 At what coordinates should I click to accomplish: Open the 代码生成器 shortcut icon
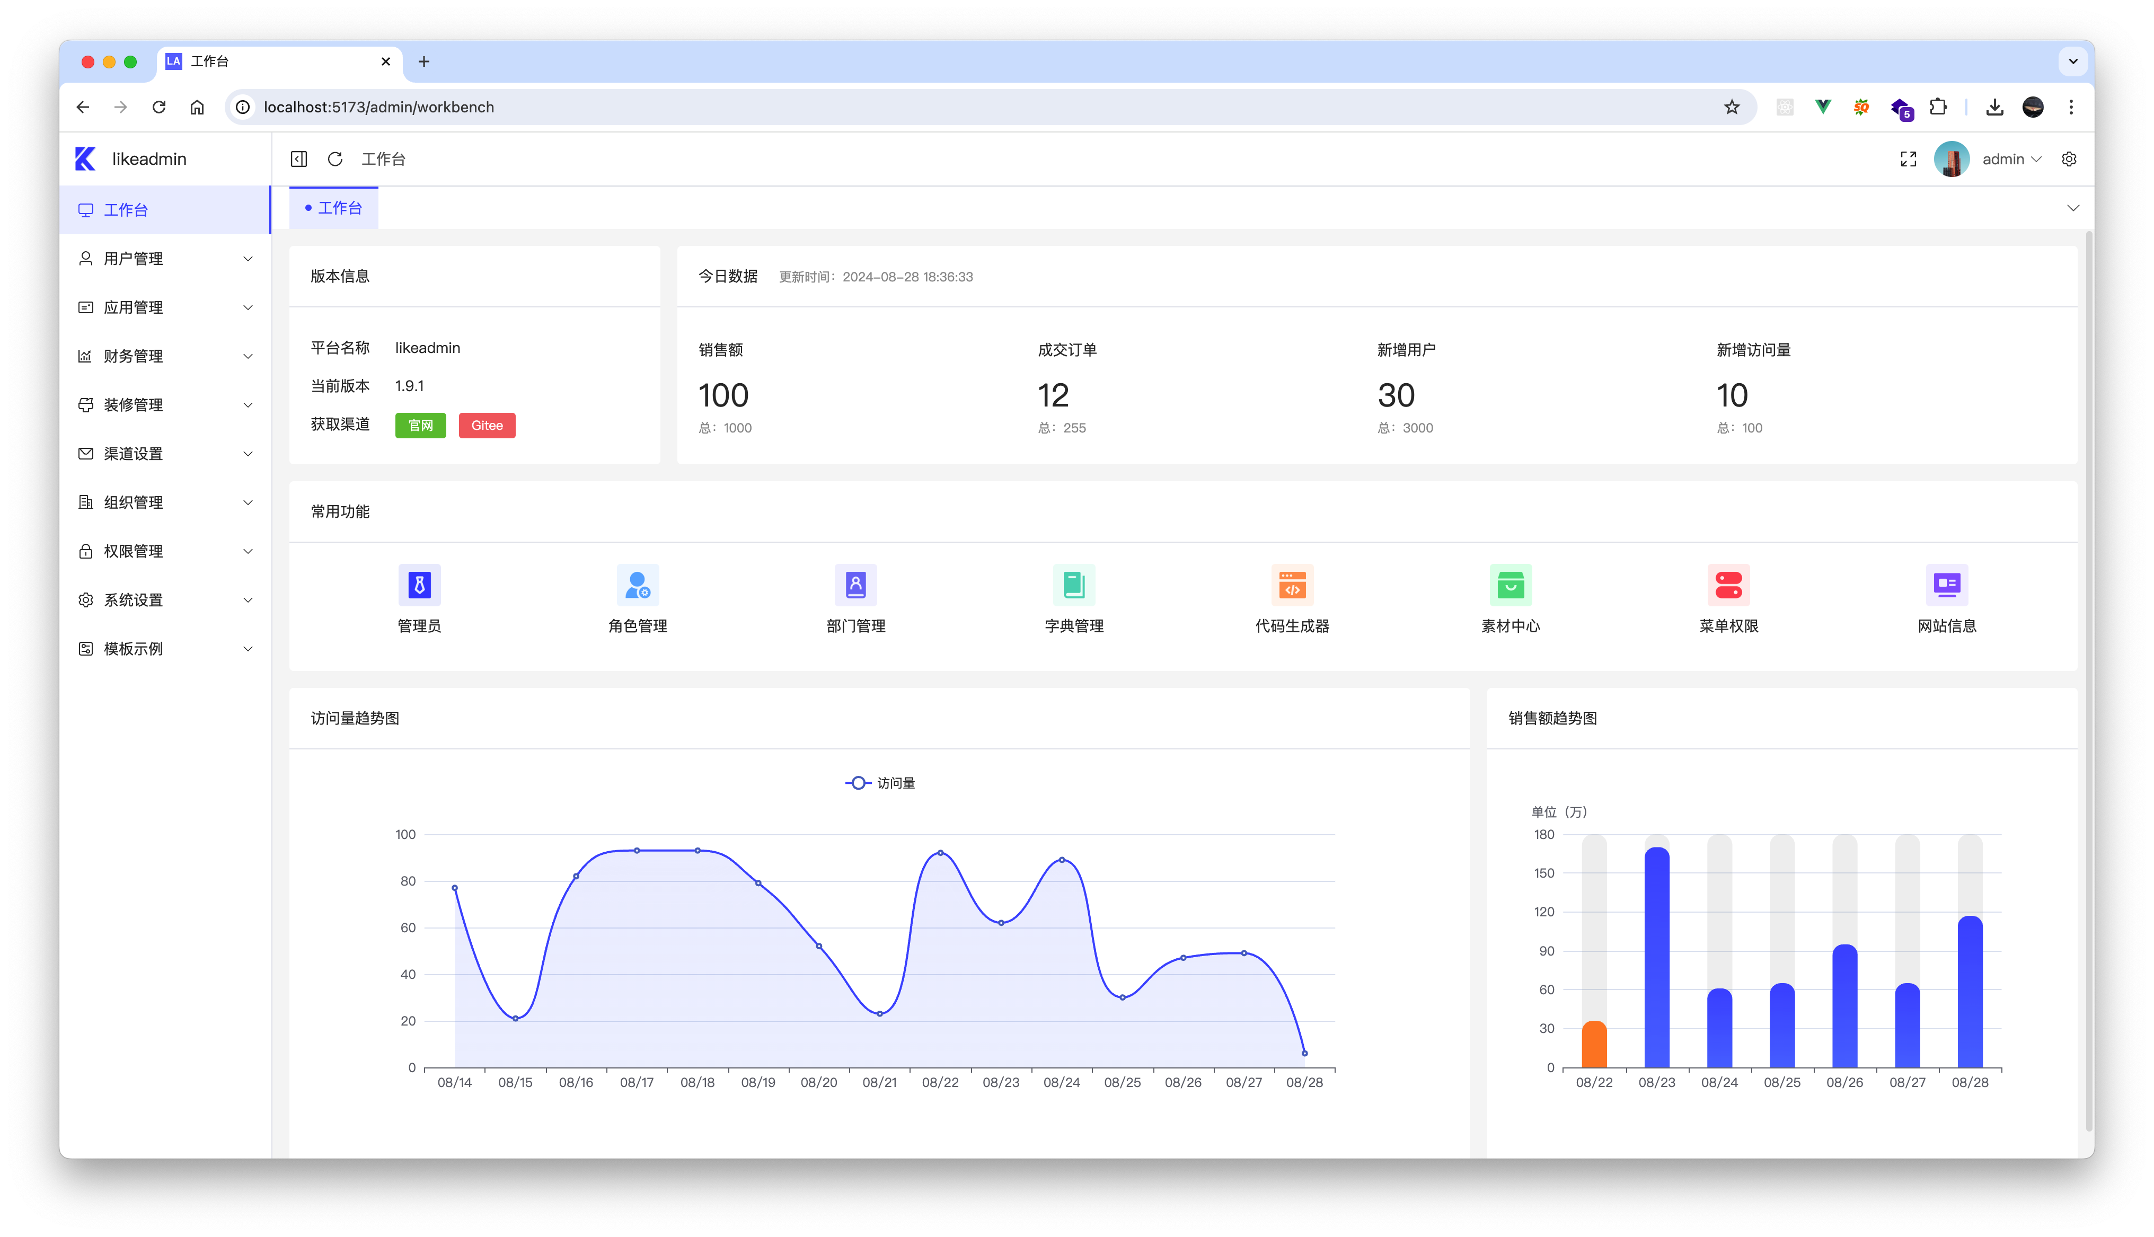[1292, 585]
